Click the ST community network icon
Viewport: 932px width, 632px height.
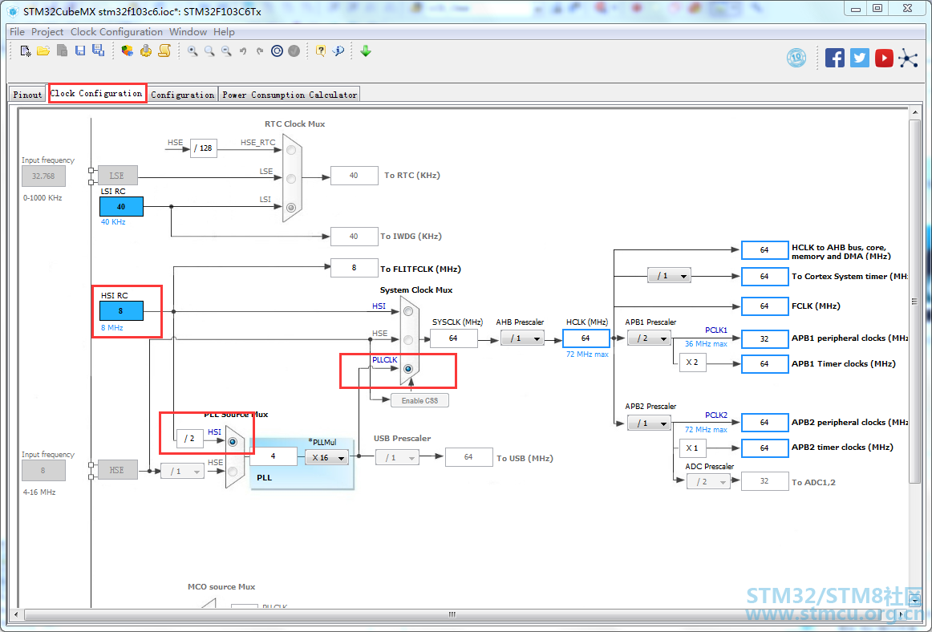pos(908,58)
